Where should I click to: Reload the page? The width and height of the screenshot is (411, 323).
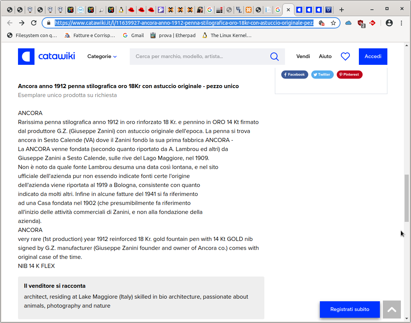point(34,23)
